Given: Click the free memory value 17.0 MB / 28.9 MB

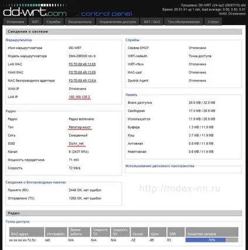Looking at the screenshot, I should click(x=202, y=111).
